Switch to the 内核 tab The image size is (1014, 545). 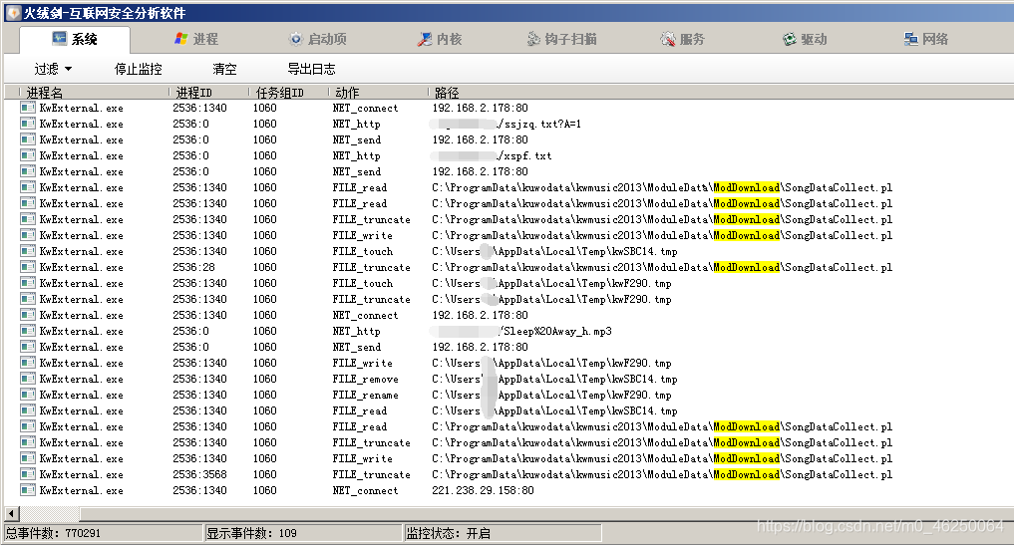click(x=440, y=40)
